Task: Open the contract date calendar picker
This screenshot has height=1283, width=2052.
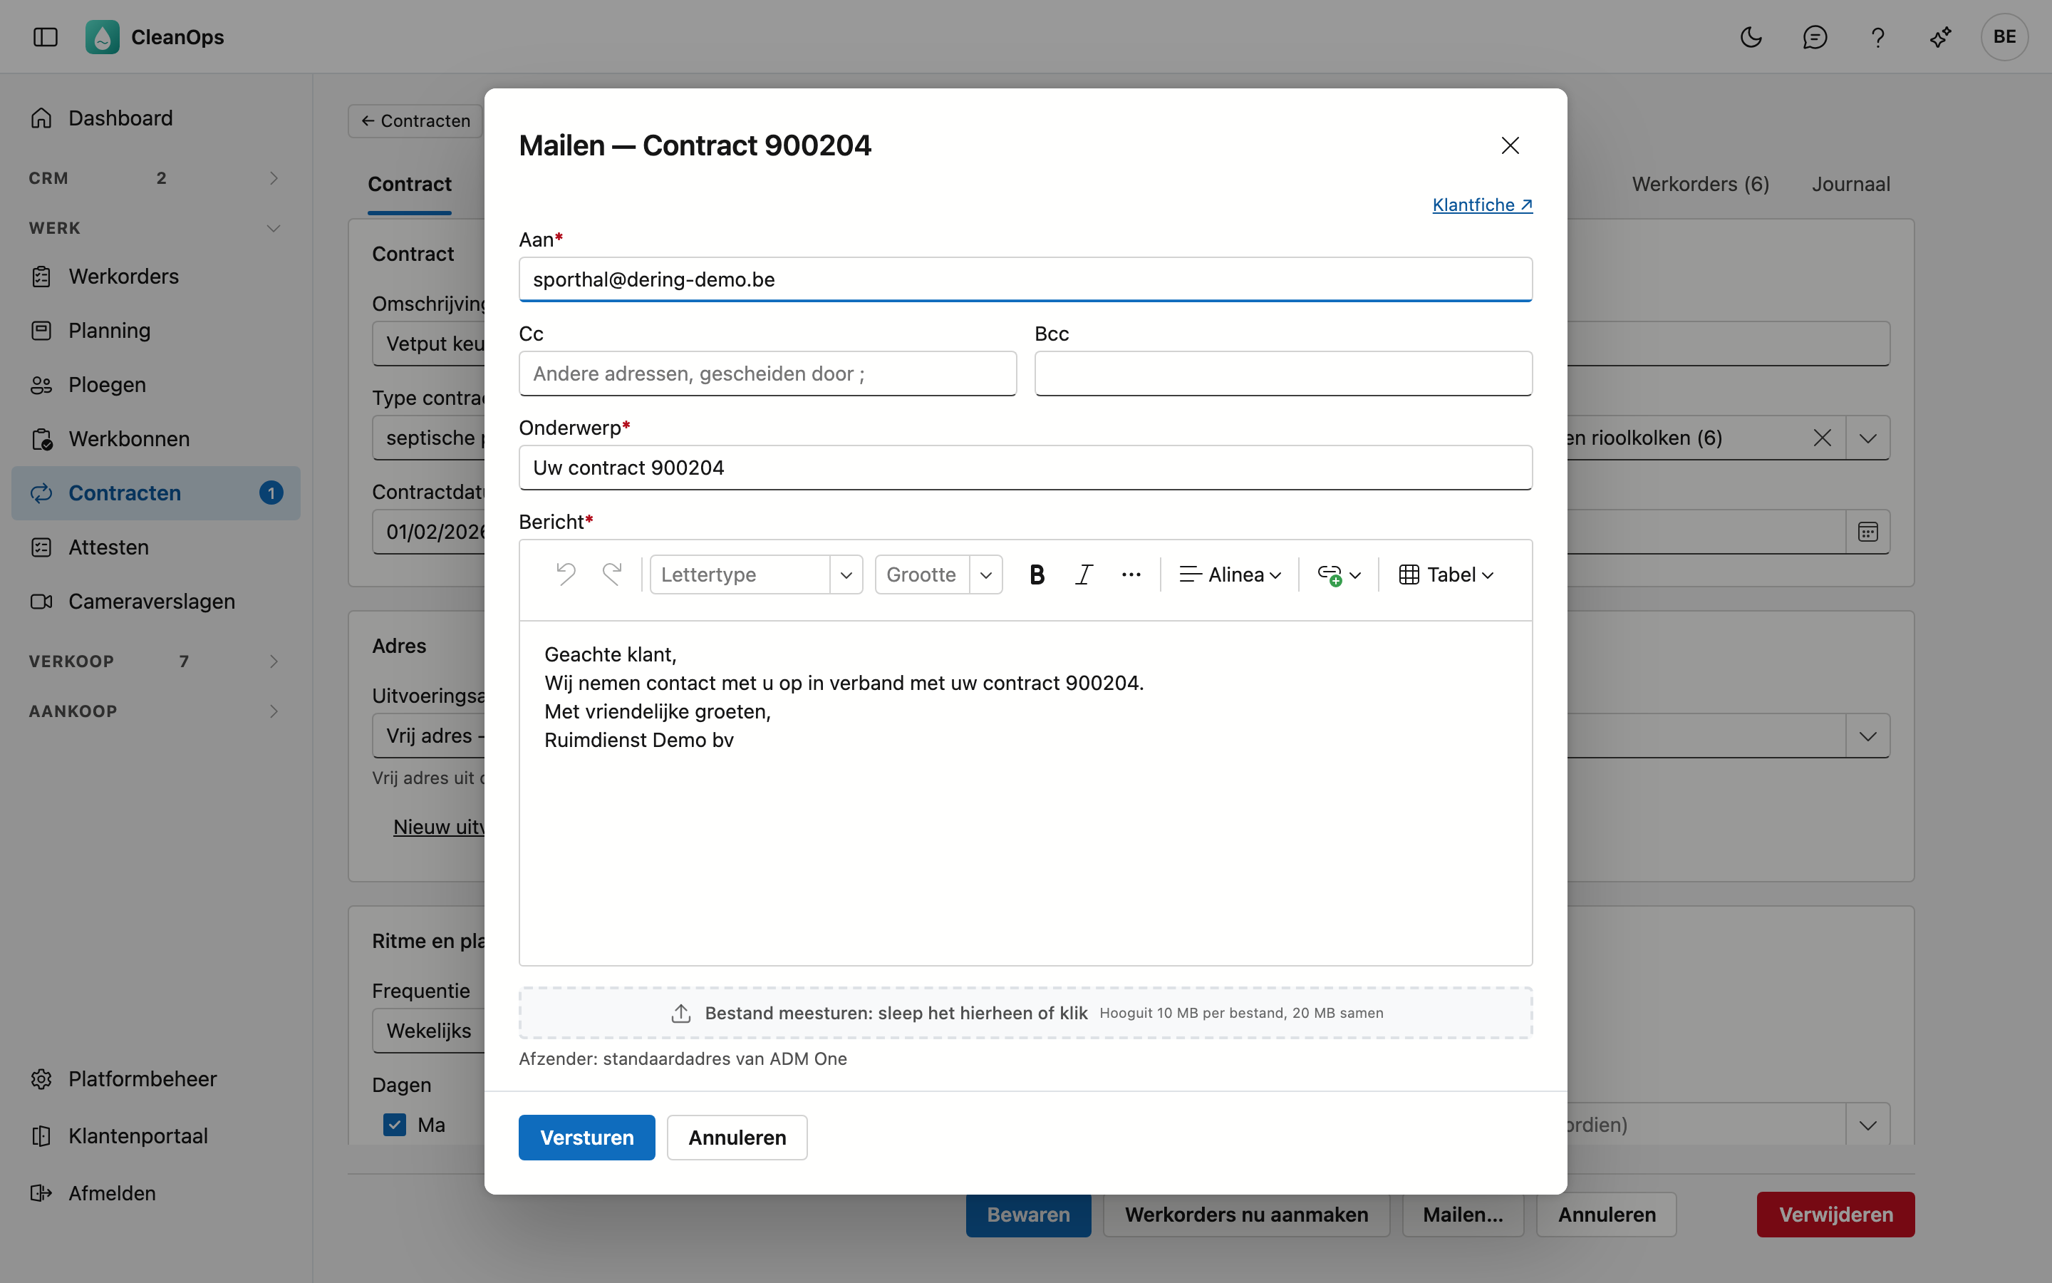Action: click(1868, 532)
